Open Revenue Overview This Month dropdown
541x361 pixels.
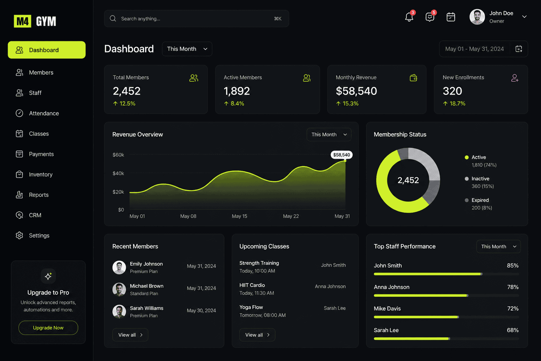329,135
